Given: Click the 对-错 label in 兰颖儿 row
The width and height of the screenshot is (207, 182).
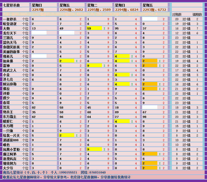Looking at the screenshot, I should (x=187, y=38).
